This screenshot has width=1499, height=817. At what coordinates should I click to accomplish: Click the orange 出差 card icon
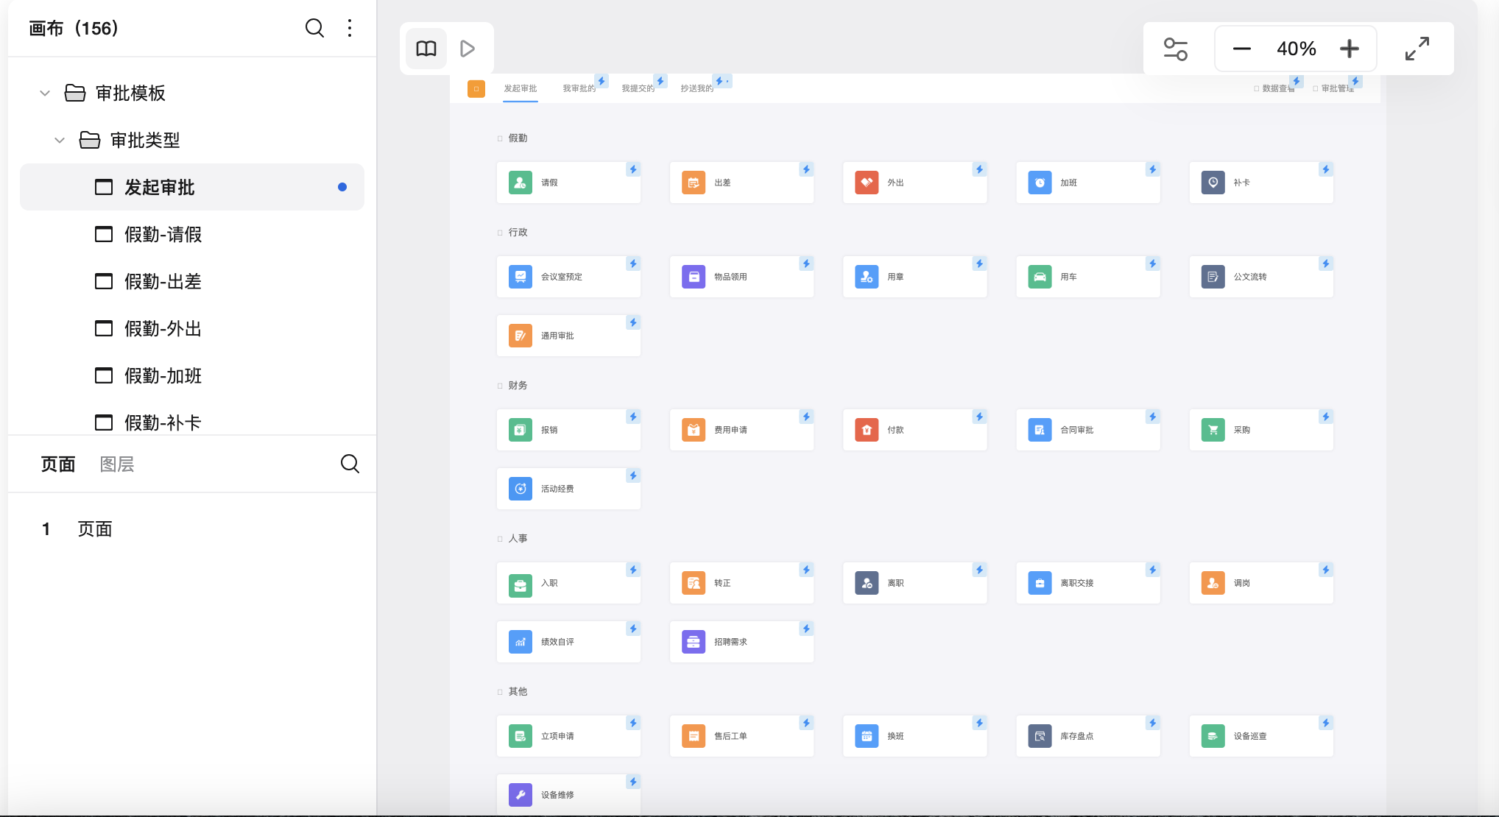[694, 183]
